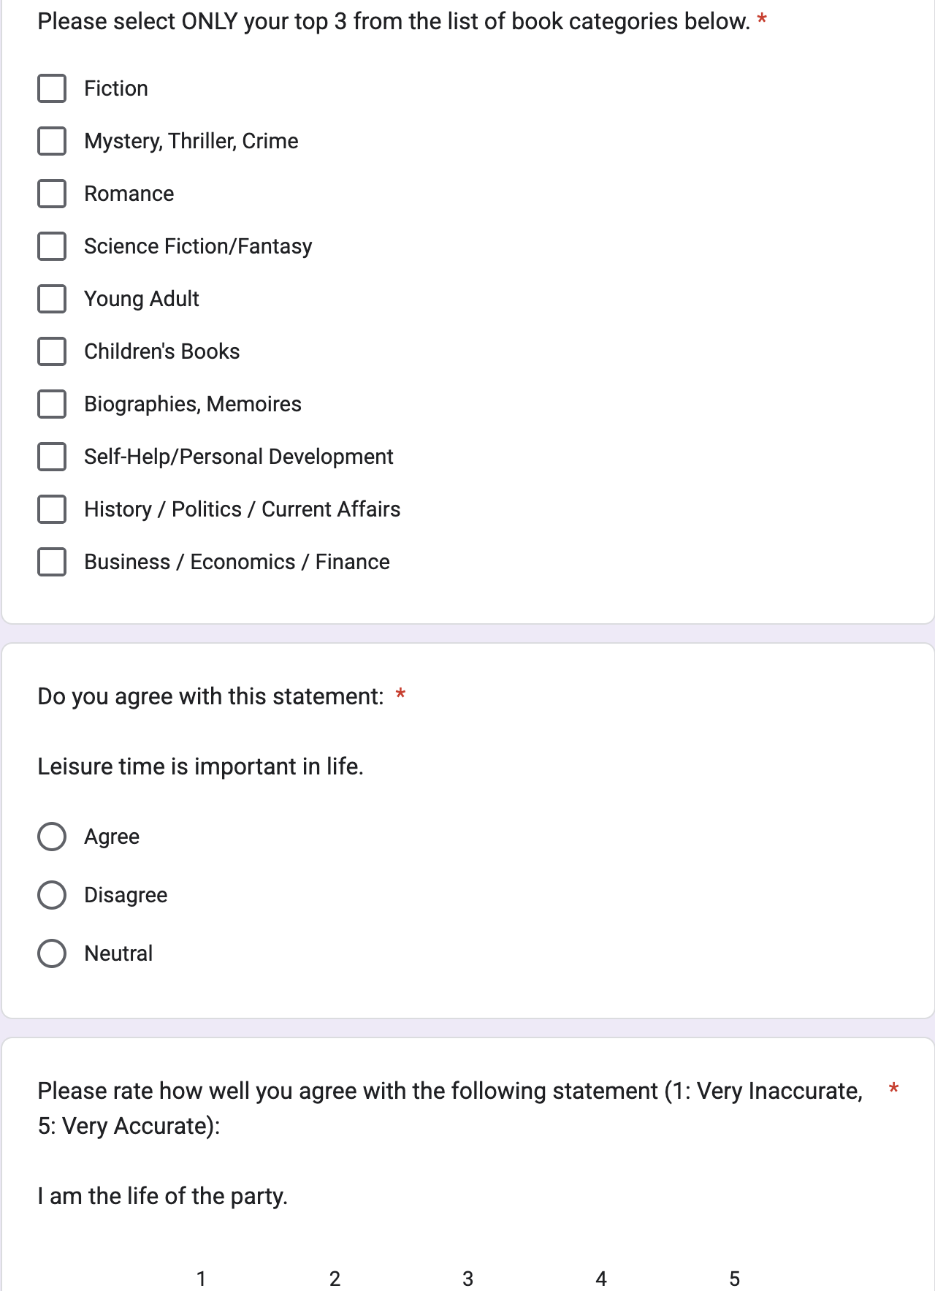Click rating scale number 5
Screen dimensions: 935x1291
click(x=735, y=1279)
